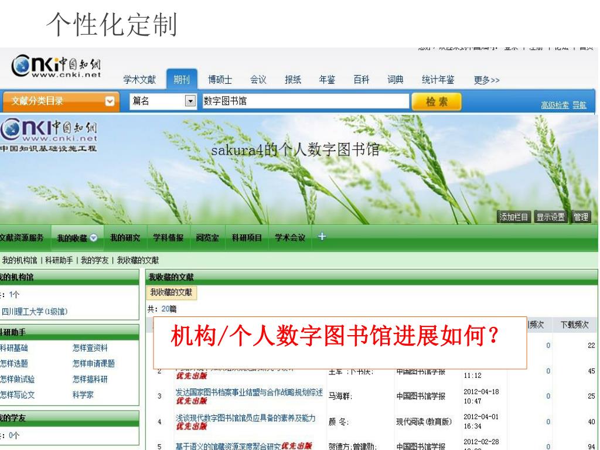Click the 我的机构馆 sub-navigation link
Image resolution: width=600 pixels, height=450 pixels.
(x=19, y=260)
